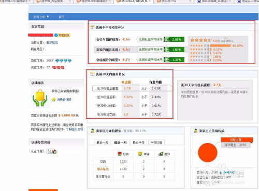Click the red heart buyer credit icons

pos(58,68)
